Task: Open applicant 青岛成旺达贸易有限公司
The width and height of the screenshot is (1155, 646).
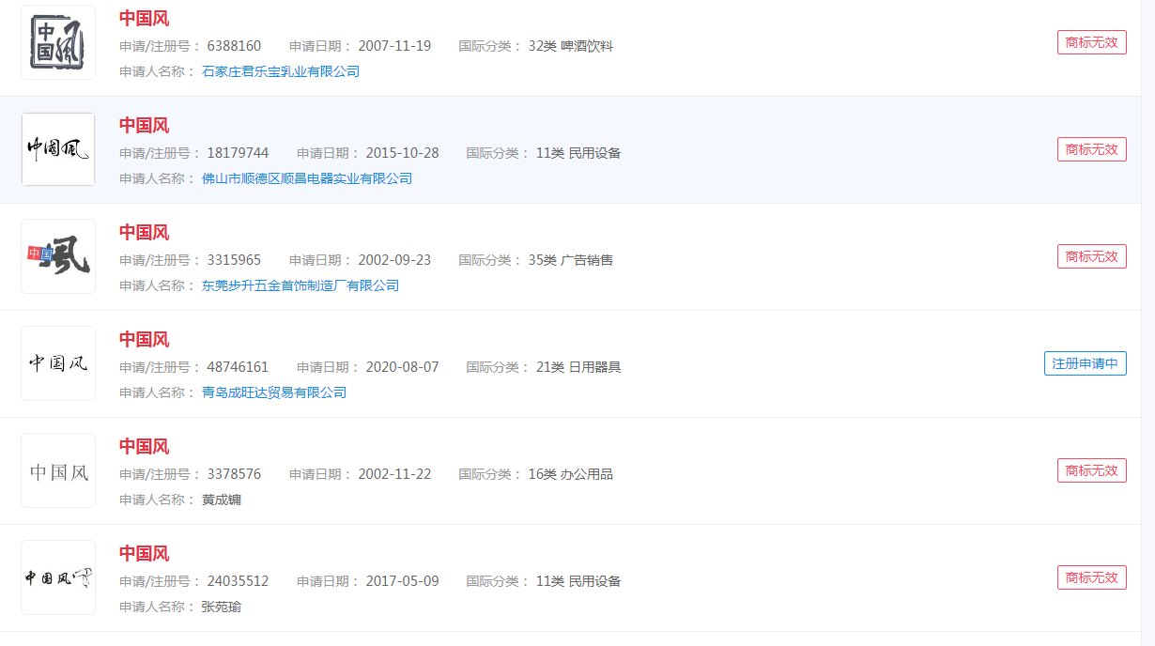Action: (274, 392)
